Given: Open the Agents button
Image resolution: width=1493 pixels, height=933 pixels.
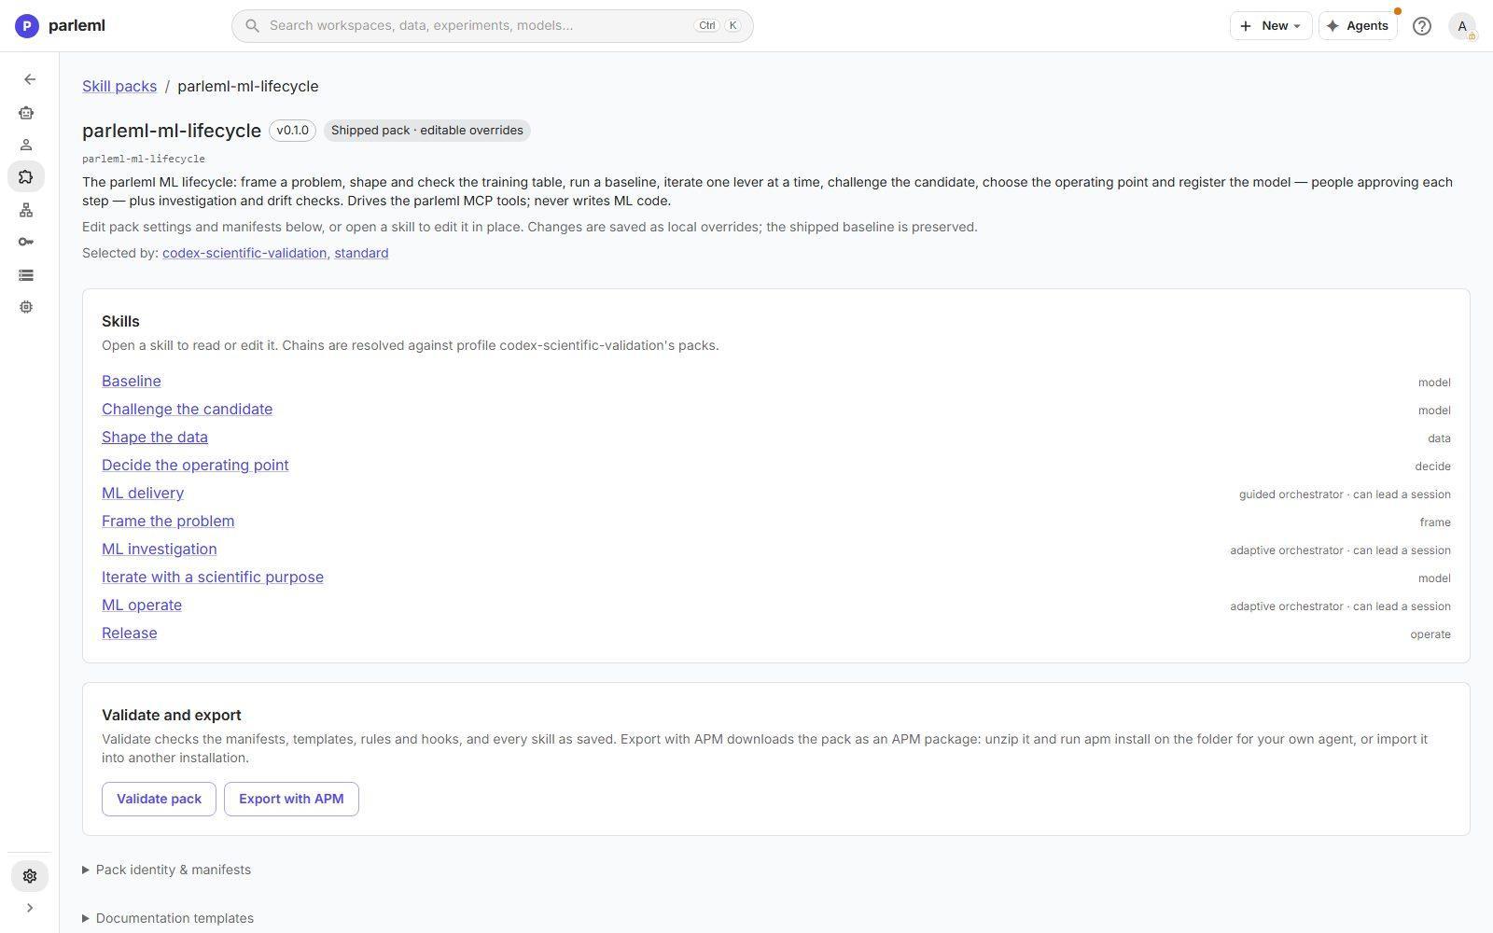Looking at the screenshot, I should click(1357, 26).
